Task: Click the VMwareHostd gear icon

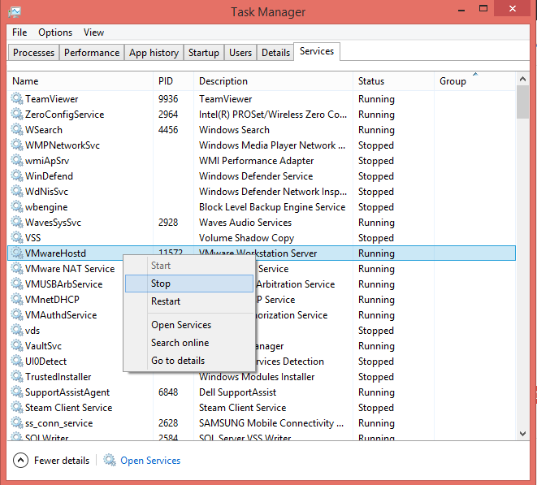Action: tap(16, 253)
